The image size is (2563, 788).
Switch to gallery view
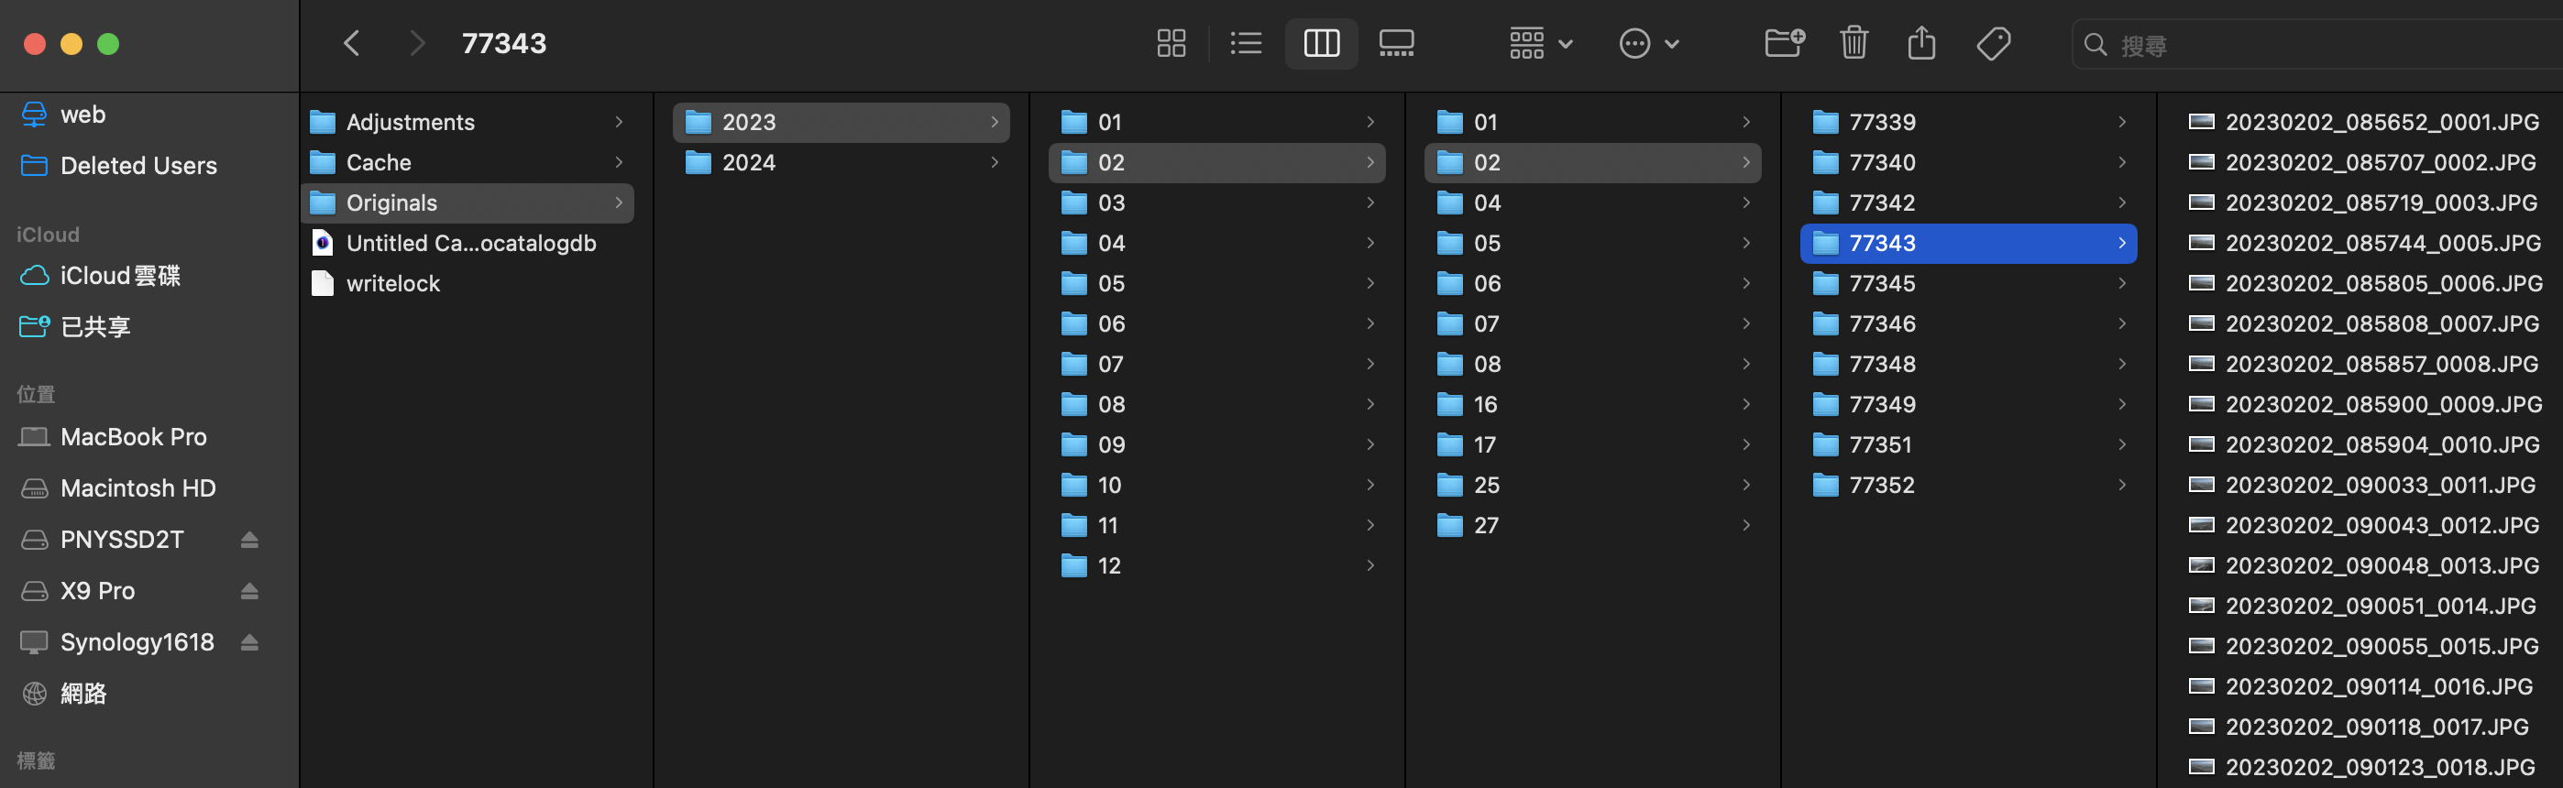pos(1396,44)
